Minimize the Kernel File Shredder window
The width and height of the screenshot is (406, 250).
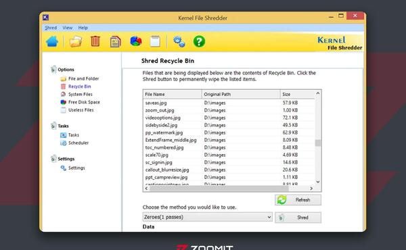click(x=331, y=16)
